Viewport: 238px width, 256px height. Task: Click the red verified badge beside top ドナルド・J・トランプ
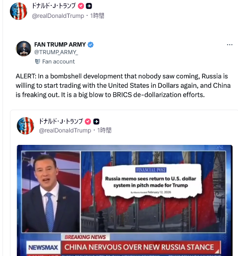coord(81,6)
